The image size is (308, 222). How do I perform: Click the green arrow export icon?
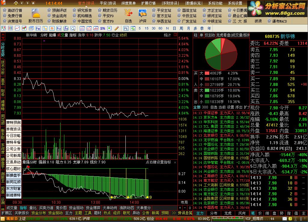pyautogui.click(x=109, y=28)
